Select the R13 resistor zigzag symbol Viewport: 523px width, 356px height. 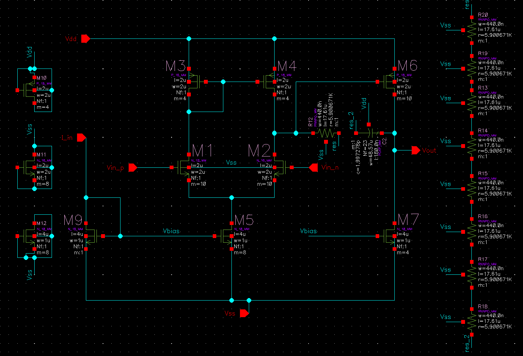coord(471,103)
